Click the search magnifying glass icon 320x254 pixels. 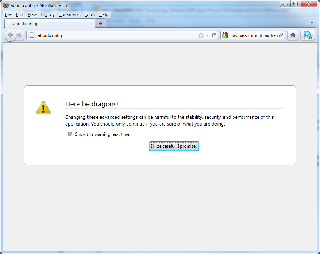(x=281, y=35)
